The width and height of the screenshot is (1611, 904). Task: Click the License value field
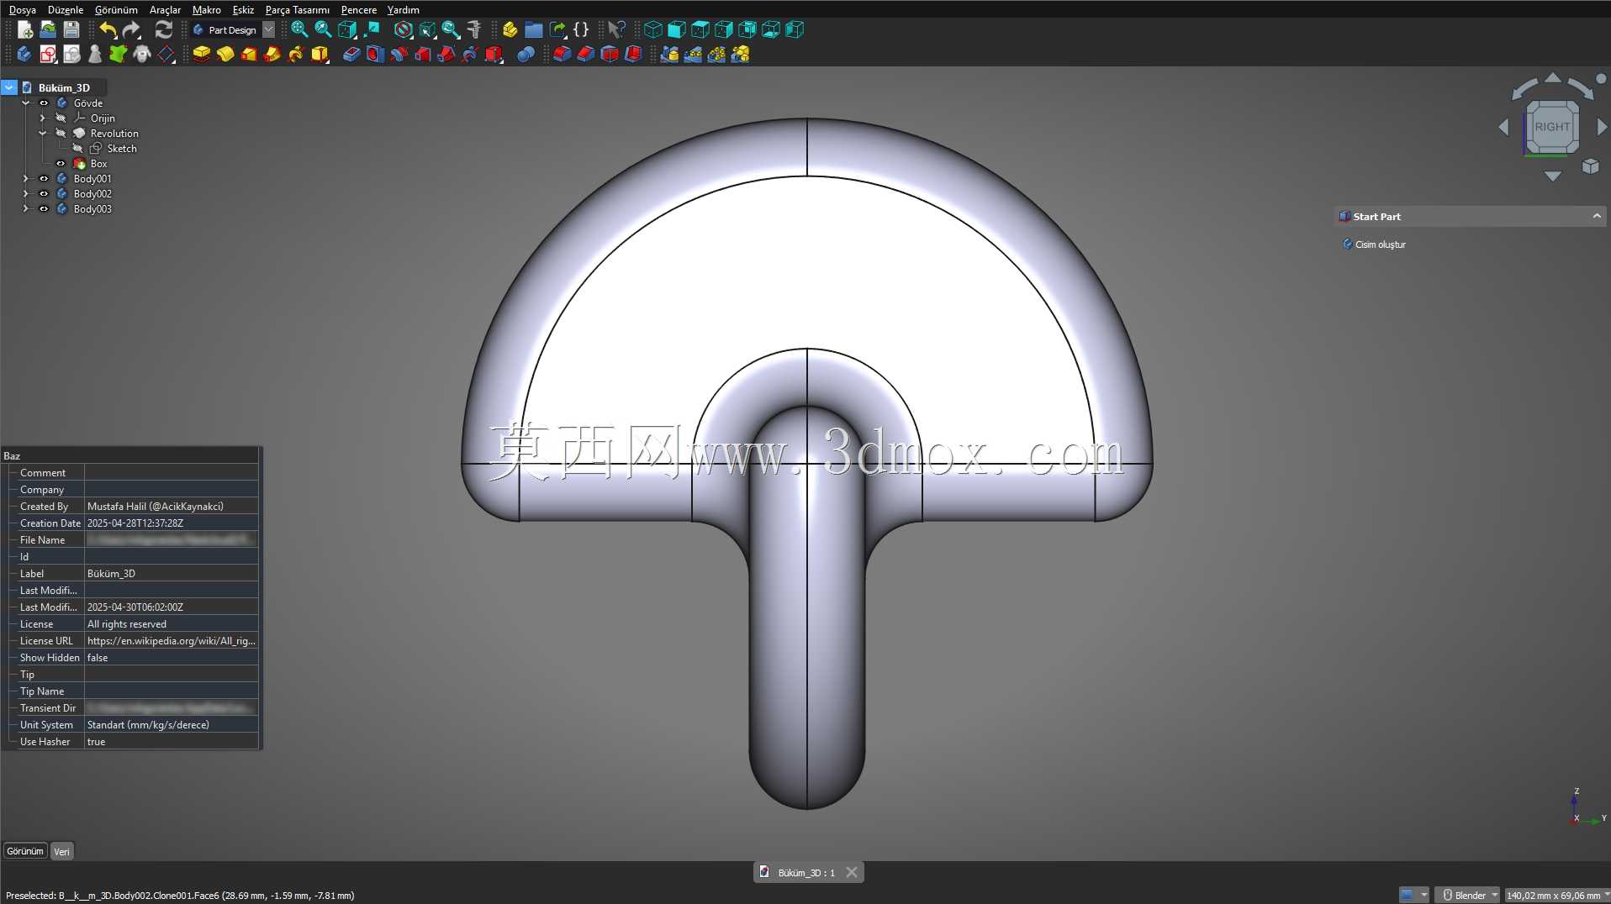[x=171, y=624]
